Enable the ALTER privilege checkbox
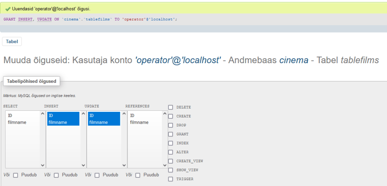 (171, 152)
